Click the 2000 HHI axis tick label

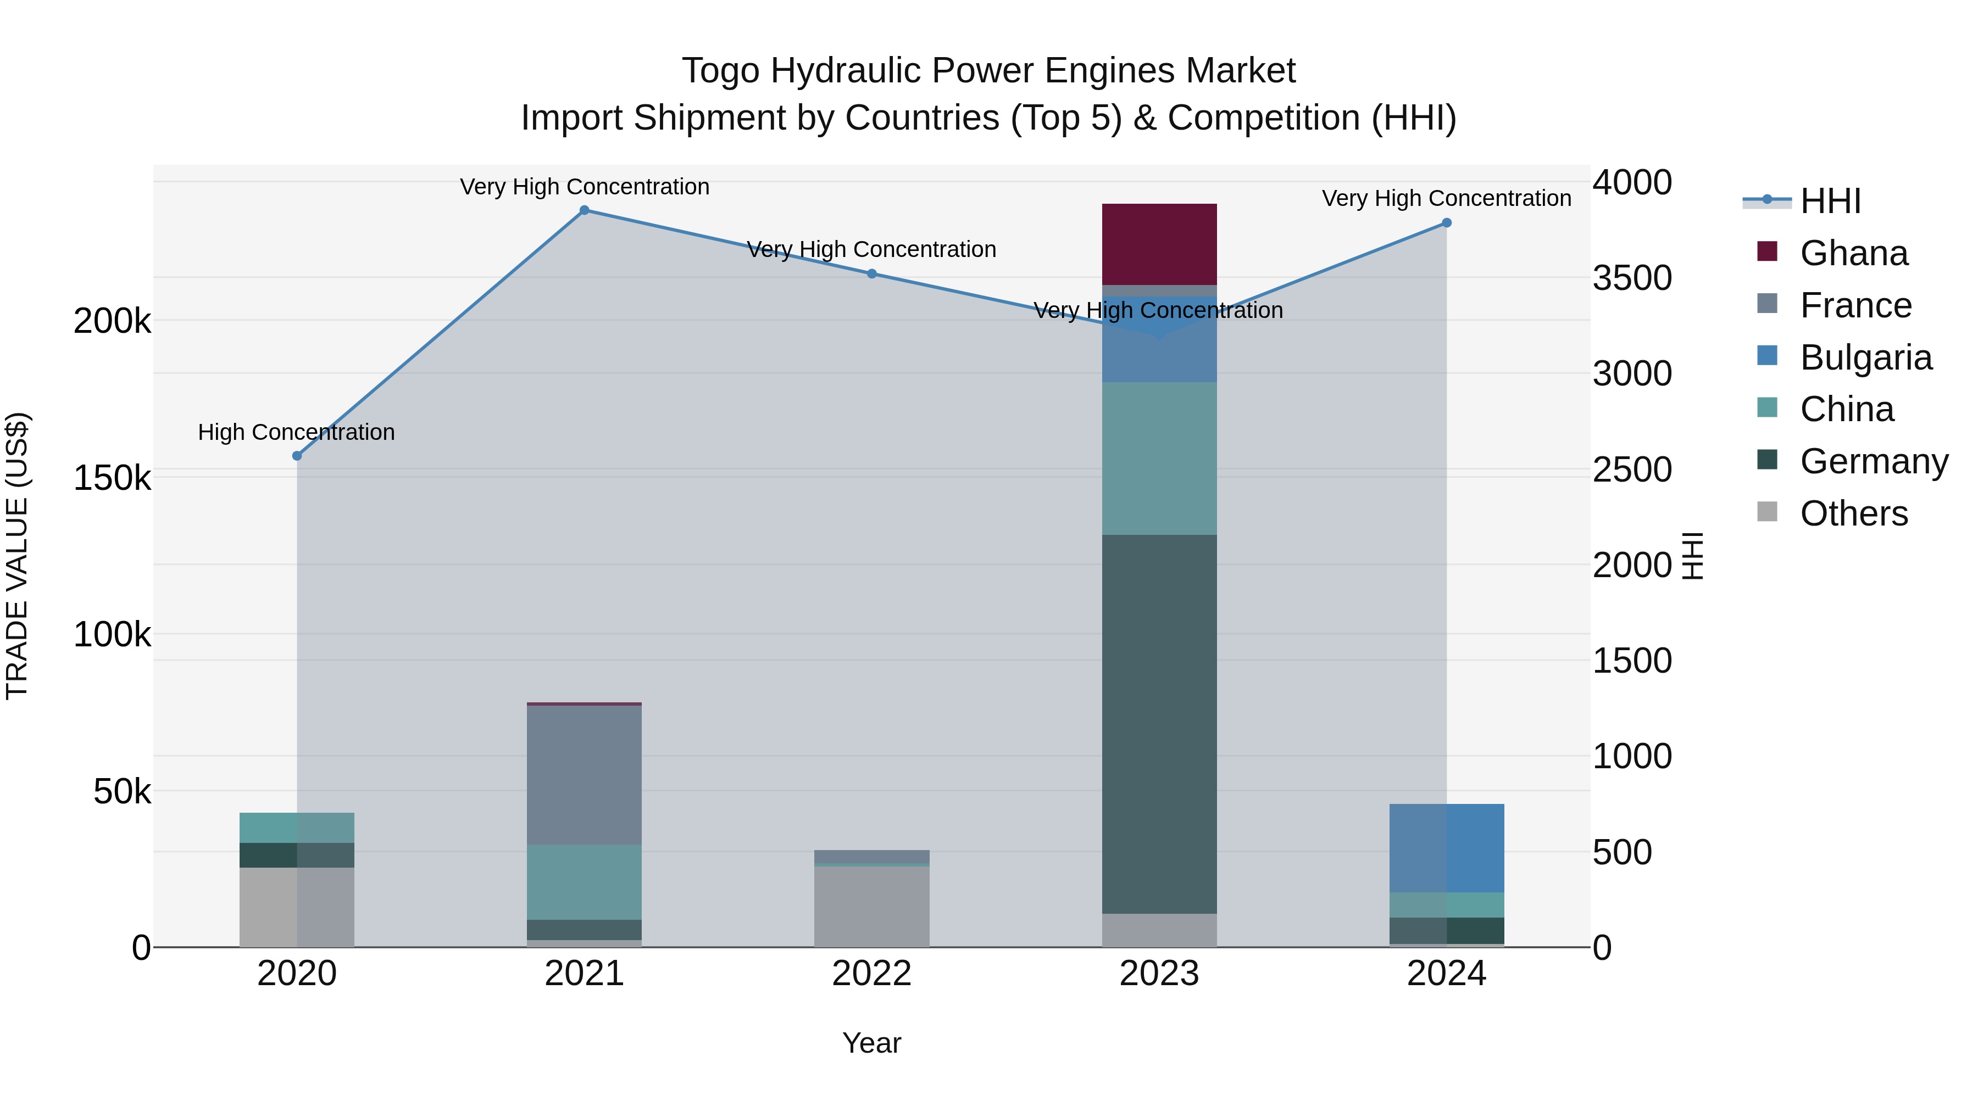pyautogui.click(x=1632, y=566)
